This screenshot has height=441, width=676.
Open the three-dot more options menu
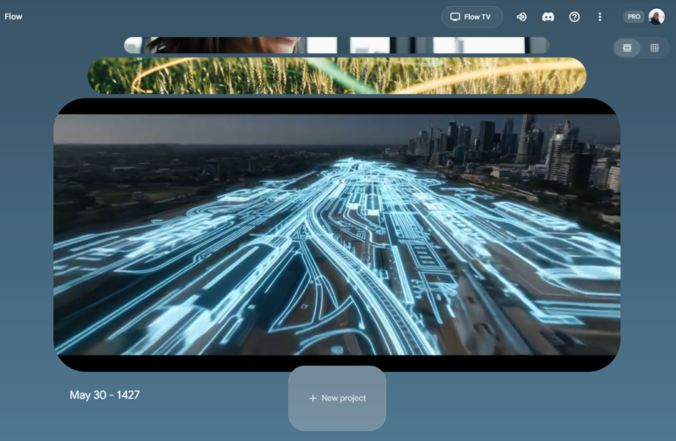point(600,17)
